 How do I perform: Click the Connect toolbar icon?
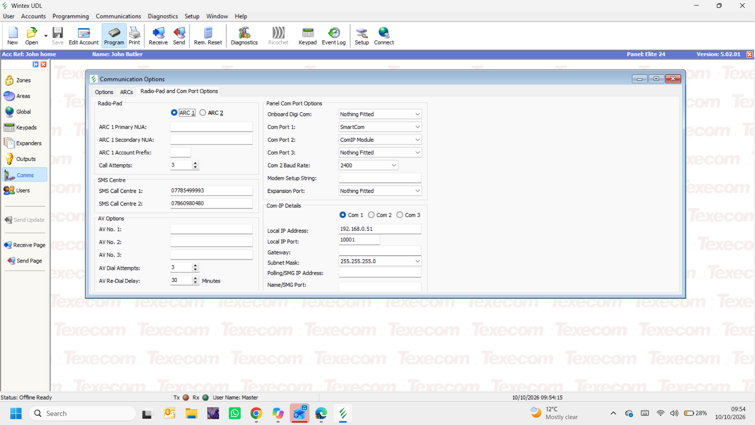384,36
